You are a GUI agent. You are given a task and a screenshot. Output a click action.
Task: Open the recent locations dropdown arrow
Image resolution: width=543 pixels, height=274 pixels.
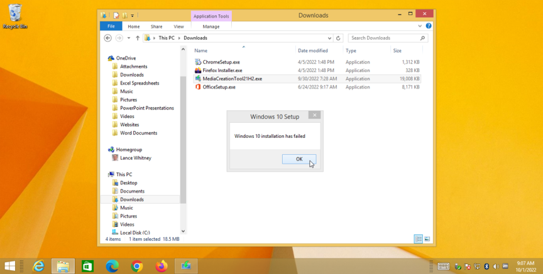click(129, 38)
